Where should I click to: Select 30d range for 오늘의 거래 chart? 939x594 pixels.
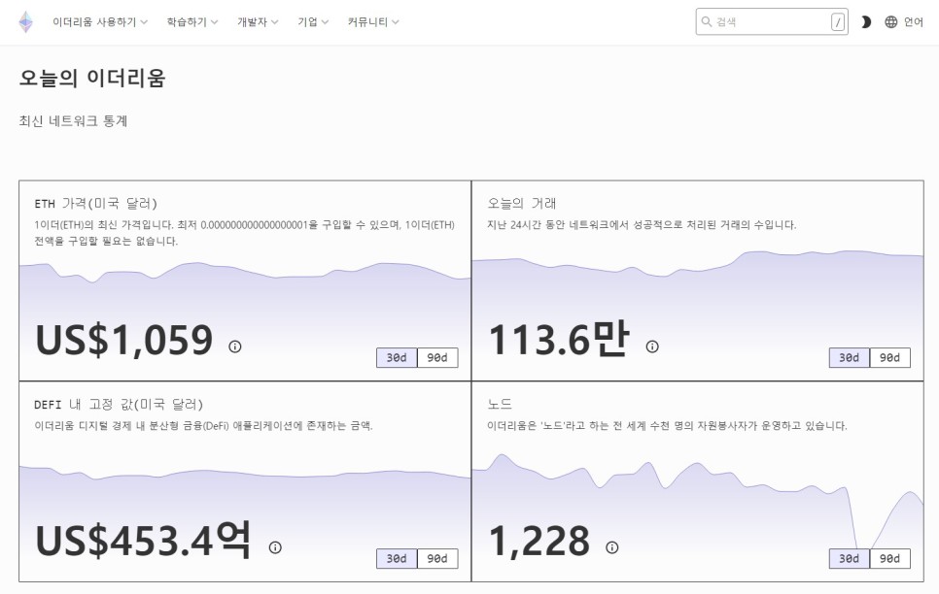coord(850,358)
